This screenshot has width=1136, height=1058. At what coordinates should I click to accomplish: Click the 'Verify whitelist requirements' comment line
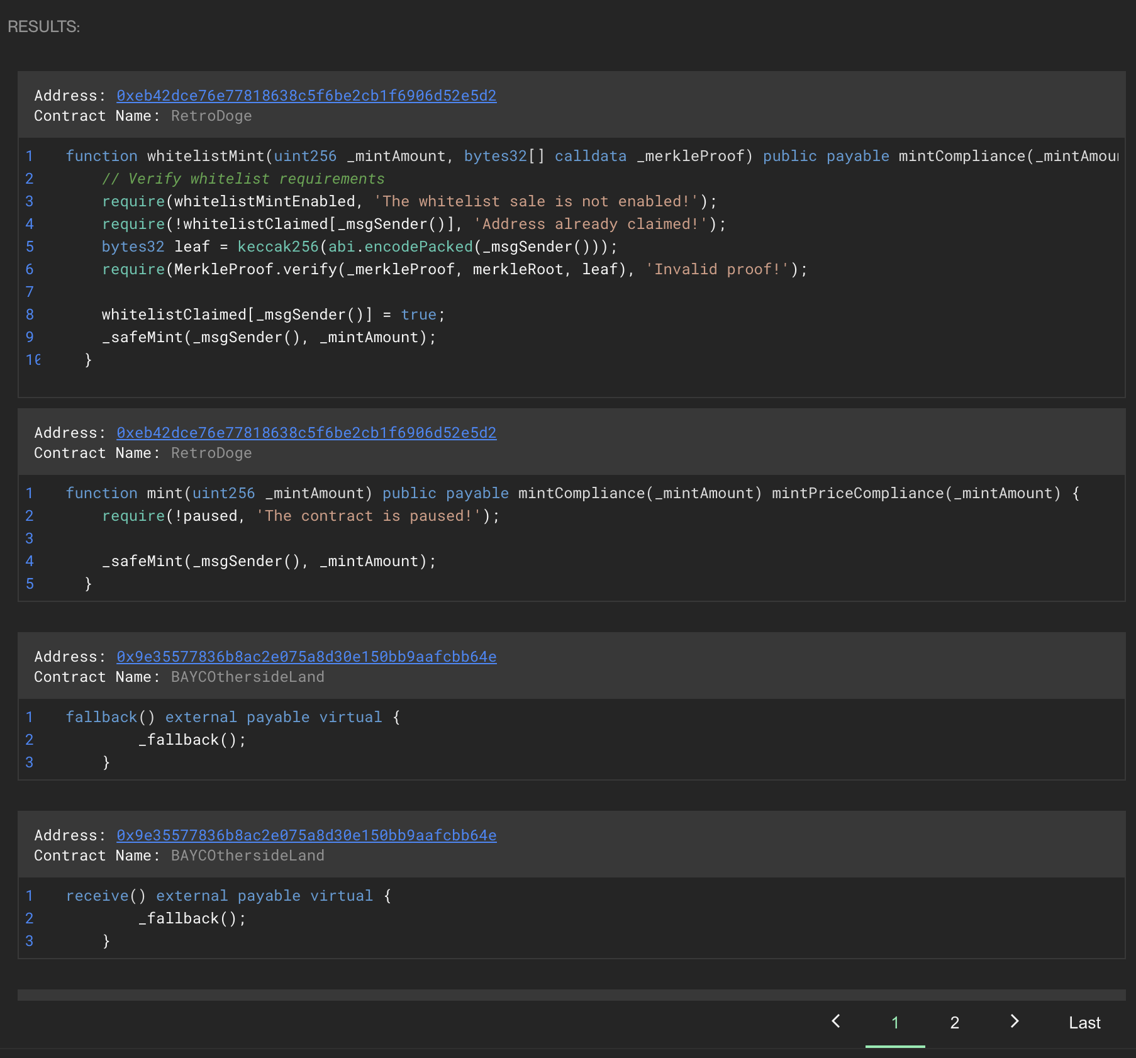[243, 179]
